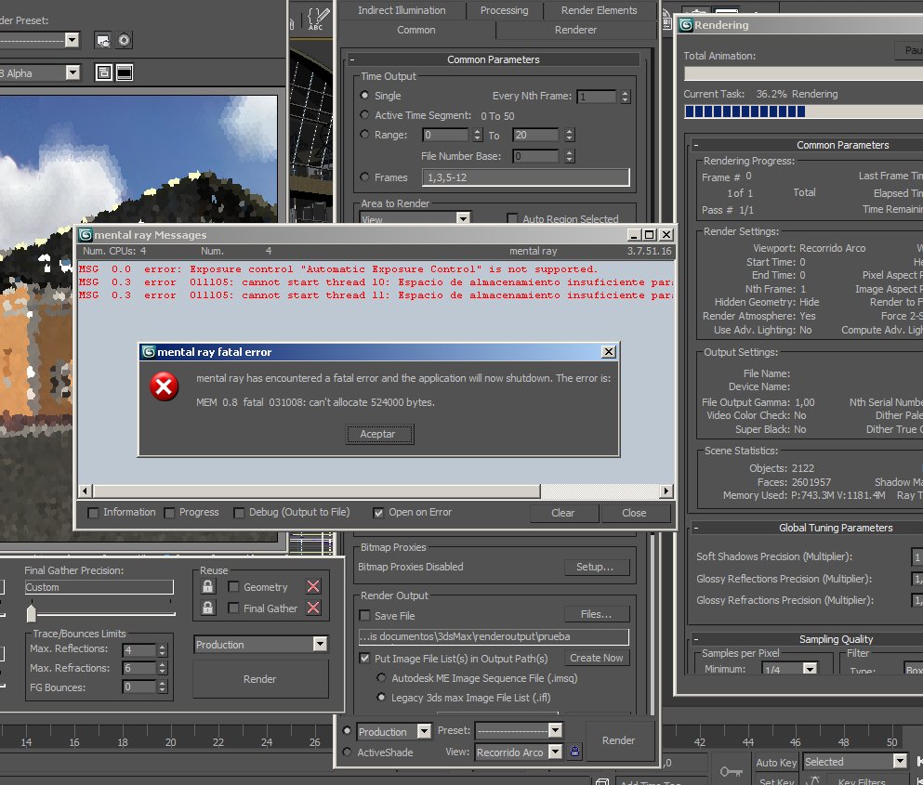Click the Clear button in Messages window
This screenshot has height=785, width=923.
[563, 513]
